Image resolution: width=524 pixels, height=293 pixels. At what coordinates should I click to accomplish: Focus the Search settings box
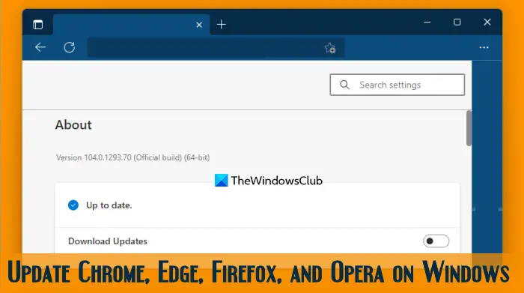point(397,85)
